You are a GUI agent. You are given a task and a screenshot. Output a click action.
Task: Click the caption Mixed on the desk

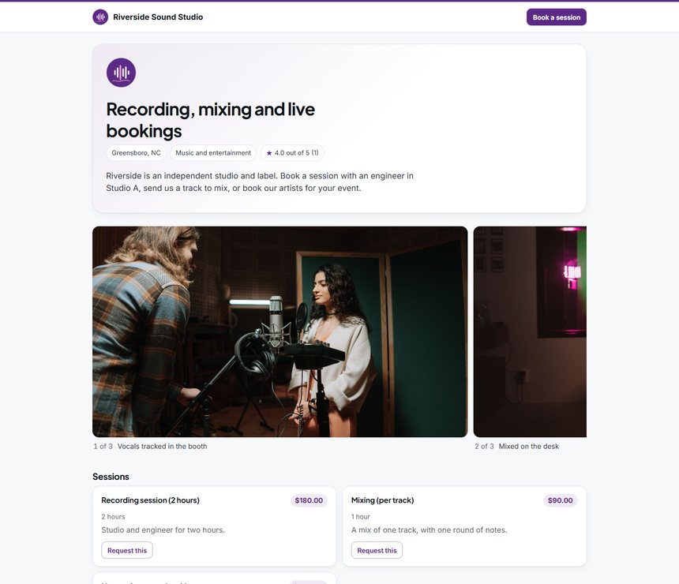pos(529,447)
